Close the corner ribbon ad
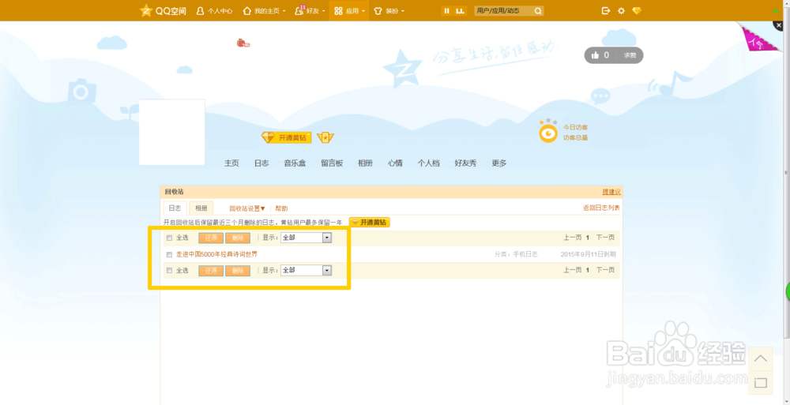The height and width of the screenshot is (405, 790). 780,24
